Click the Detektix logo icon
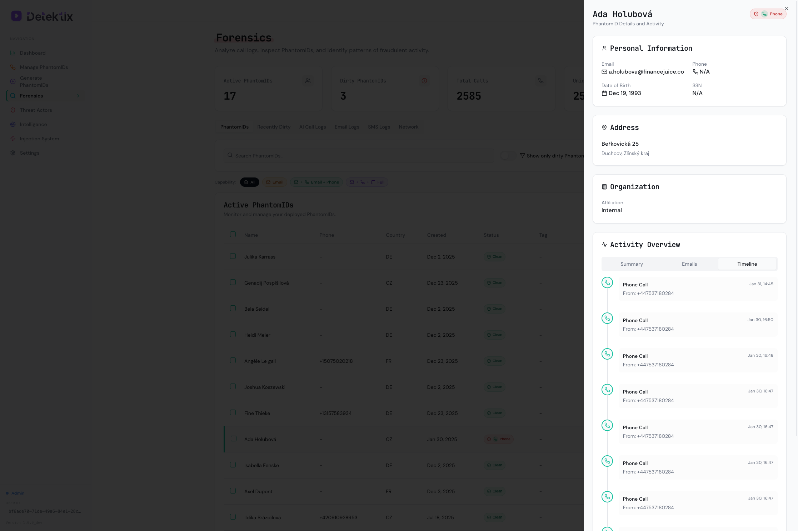Image resolution: width=798 pixels, height=531 pixels. (x=16, y=16)
